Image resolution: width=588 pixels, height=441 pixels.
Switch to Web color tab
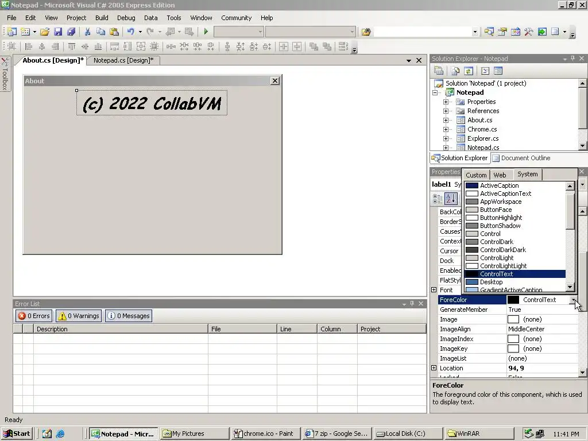tap(500, 175)
